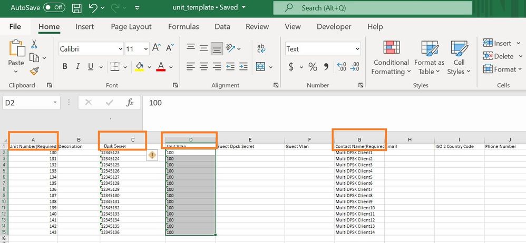
Task: Open the Conditional Formatting menu
Action: pos(391,58)
